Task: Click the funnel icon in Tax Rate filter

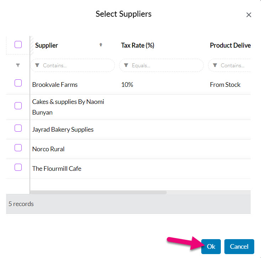Action: click(126, 65)
